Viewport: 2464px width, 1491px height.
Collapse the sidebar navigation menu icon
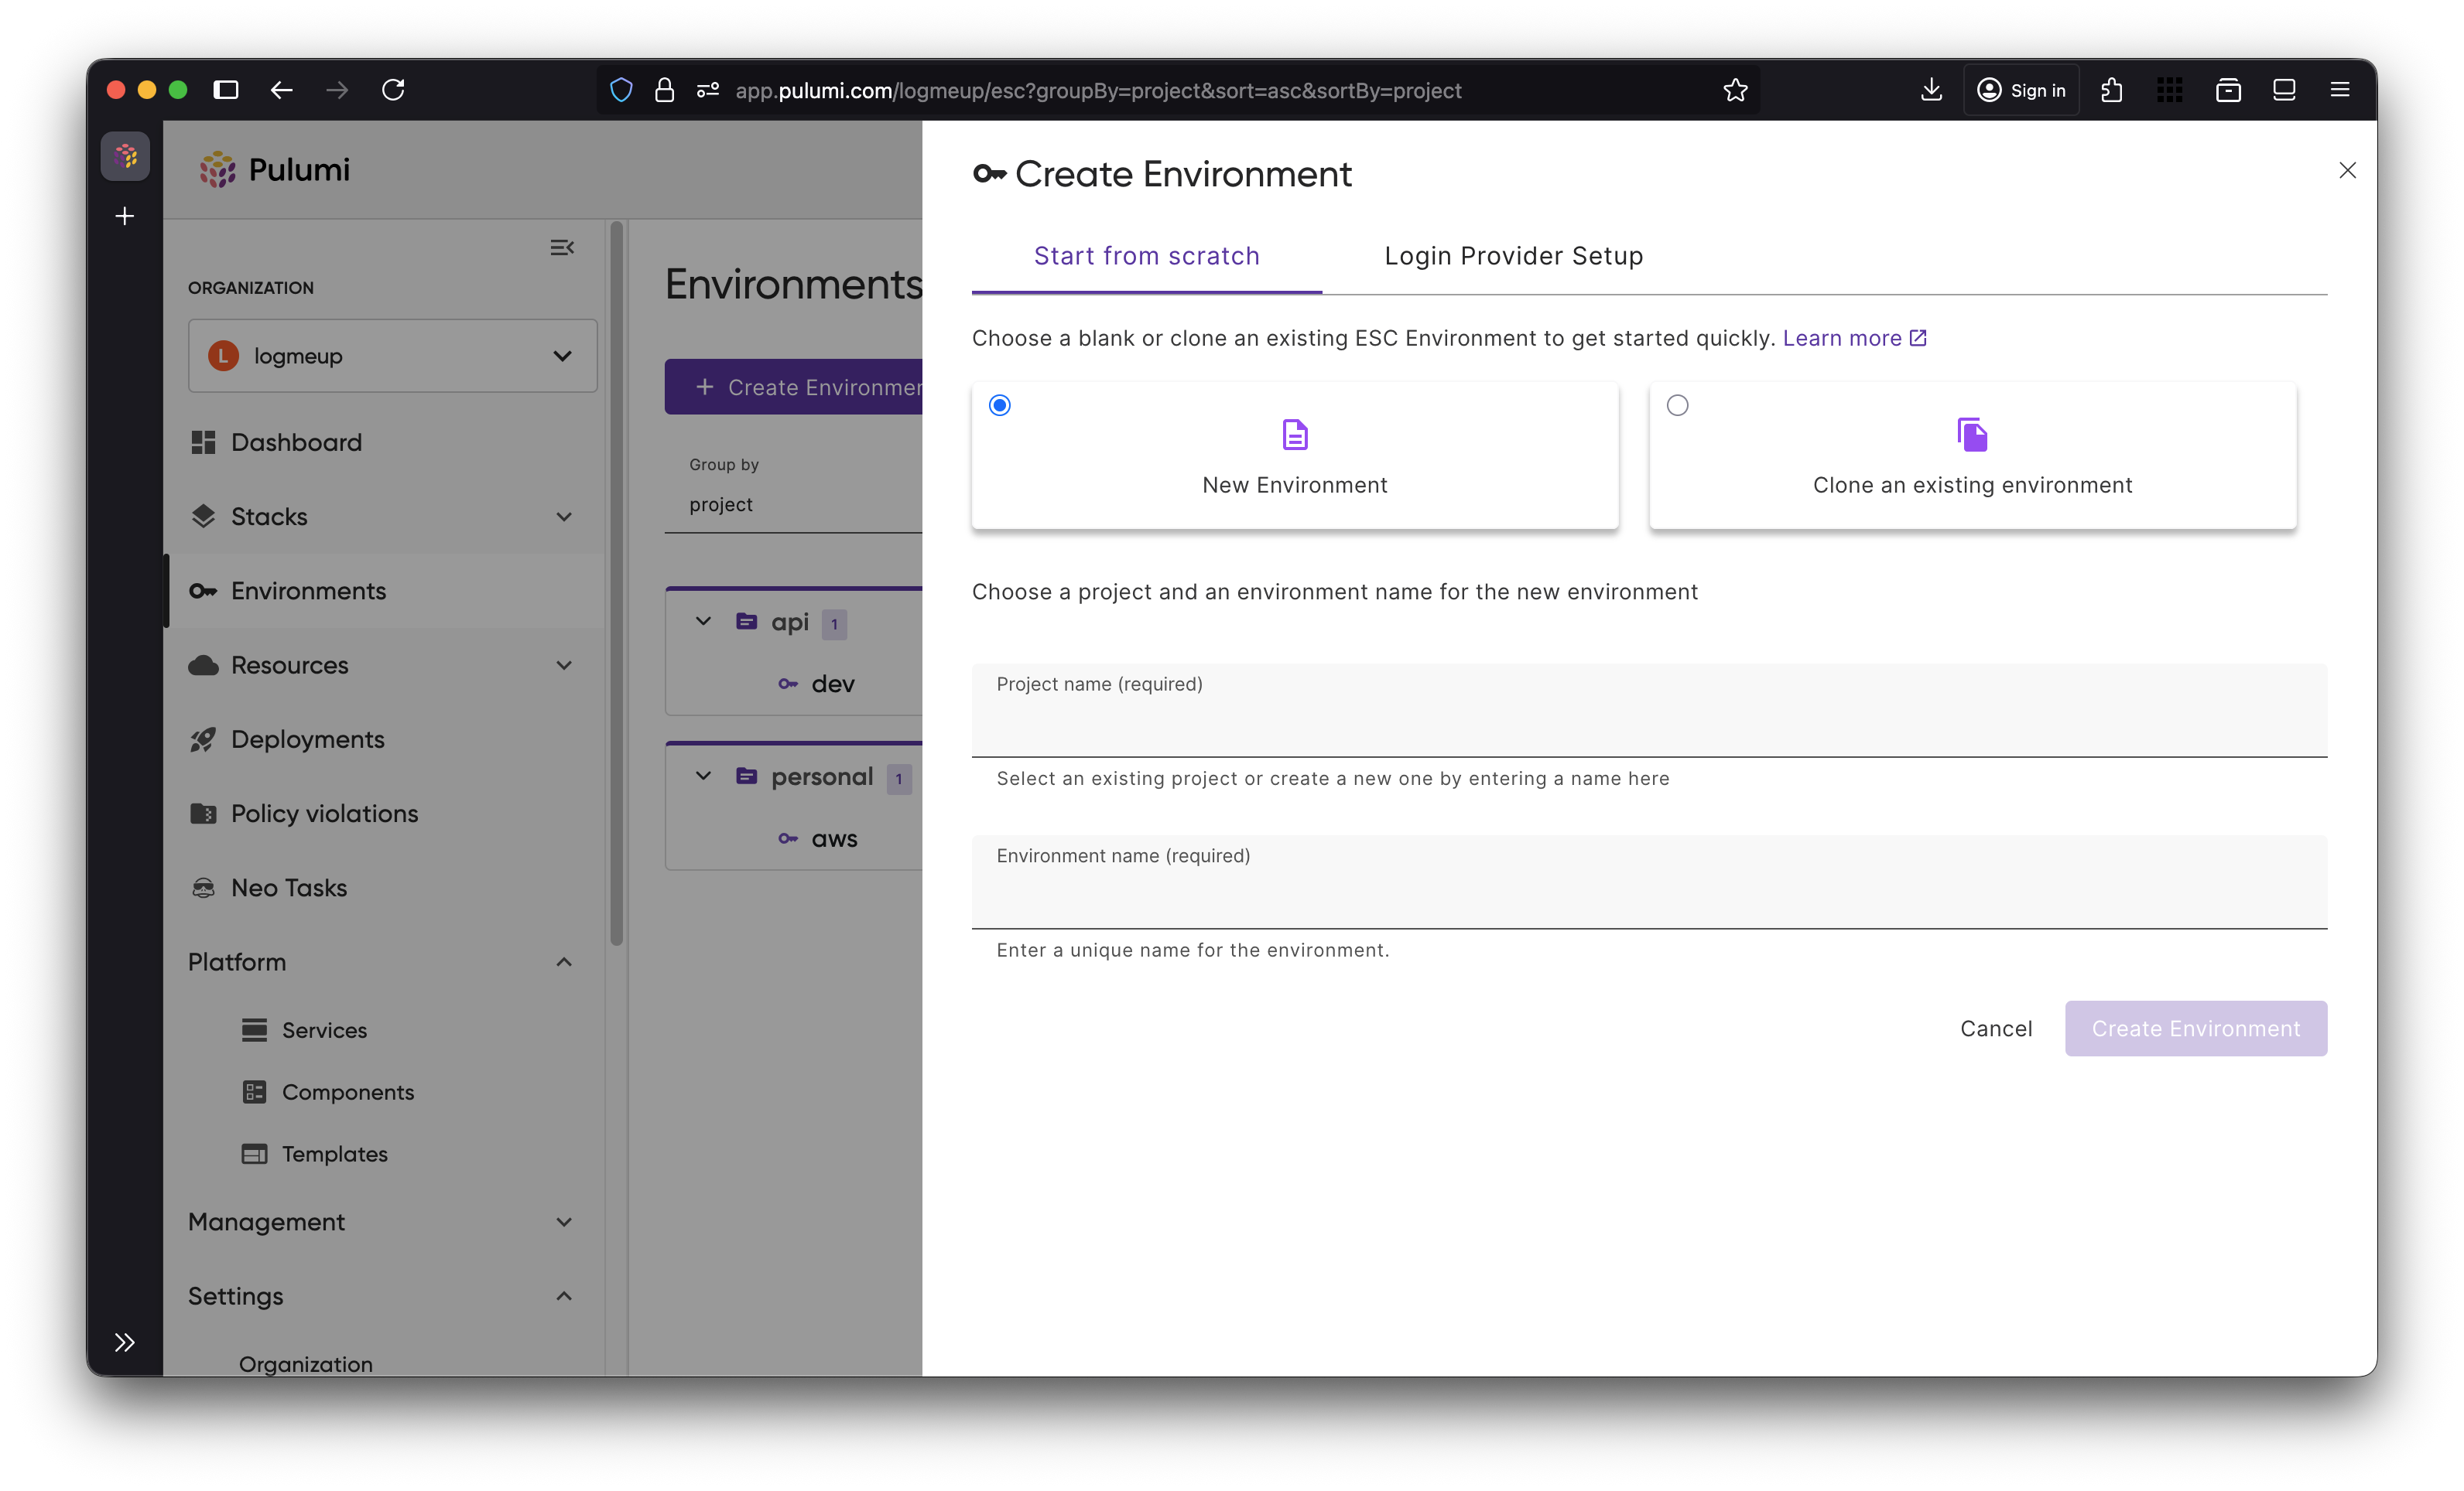tap(562, 247)
